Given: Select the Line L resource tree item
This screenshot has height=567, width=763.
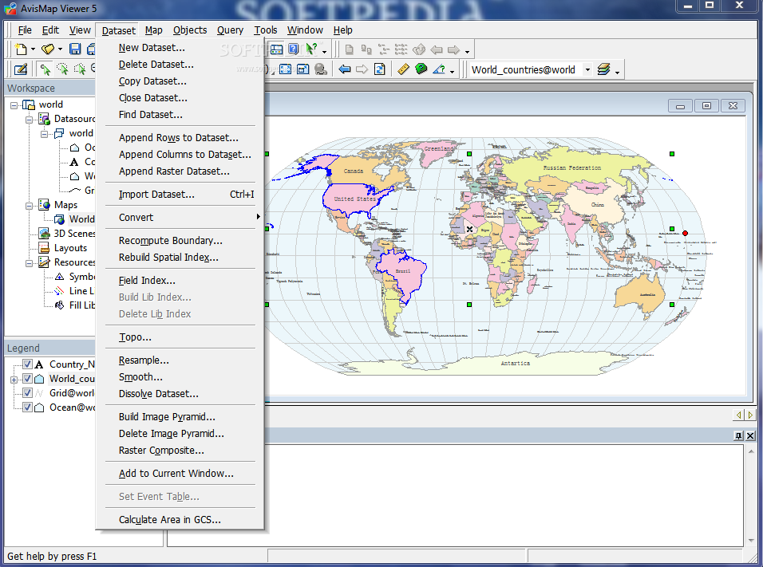Looking at the screenshot, I should pyautogui.click(x=81, y=291).
